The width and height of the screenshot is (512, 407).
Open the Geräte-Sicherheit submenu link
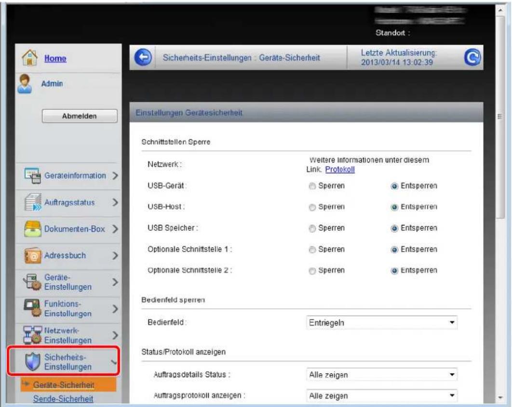(x=64, y=385)
